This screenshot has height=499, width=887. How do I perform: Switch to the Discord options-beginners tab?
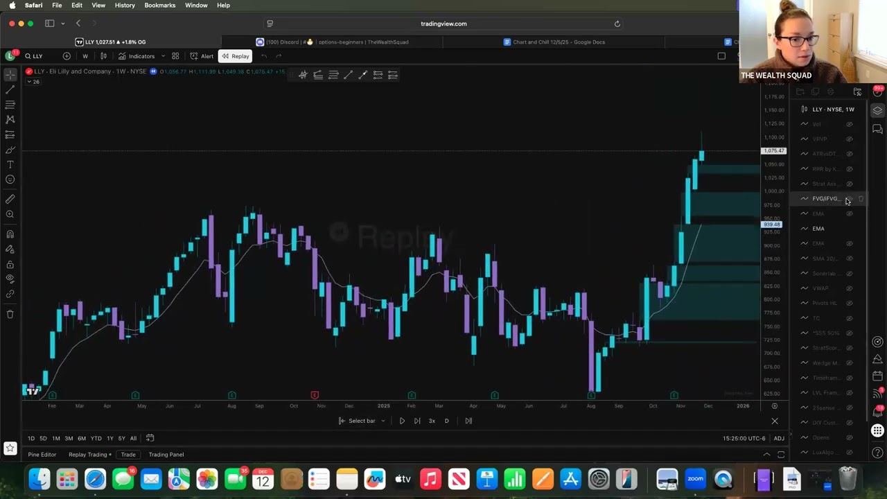click(333, 42)
